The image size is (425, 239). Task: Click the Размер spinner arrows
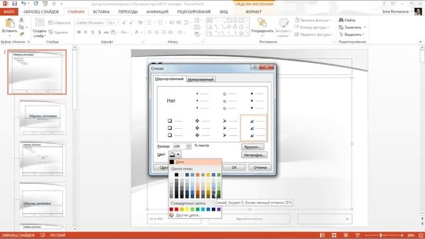[x=189, y=146]
